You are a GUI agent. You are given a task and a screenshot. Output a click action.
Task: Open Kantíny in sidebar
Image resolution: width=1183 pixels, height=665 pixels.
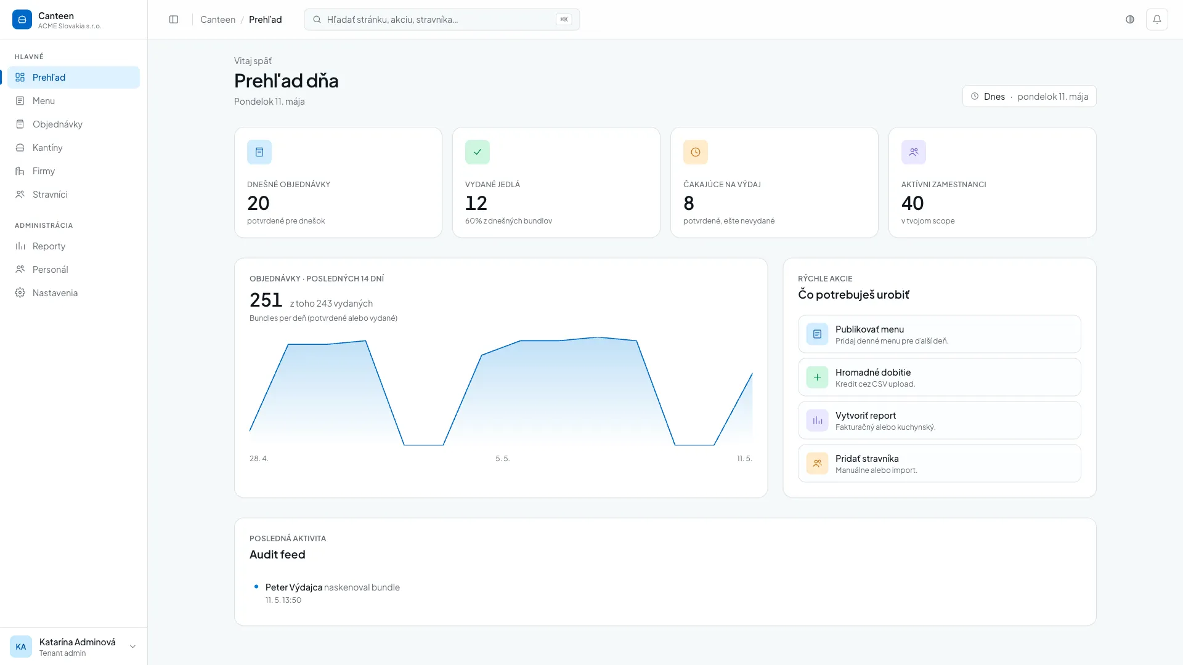pos(74,148)
